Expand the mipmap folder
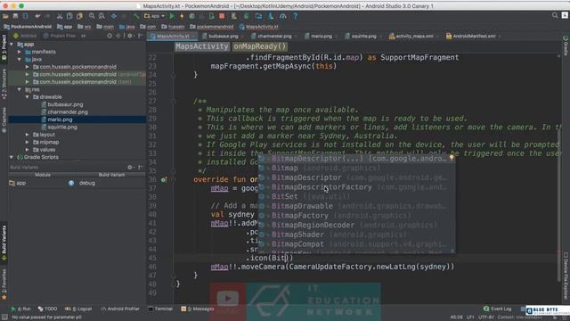 click(27, 142)
